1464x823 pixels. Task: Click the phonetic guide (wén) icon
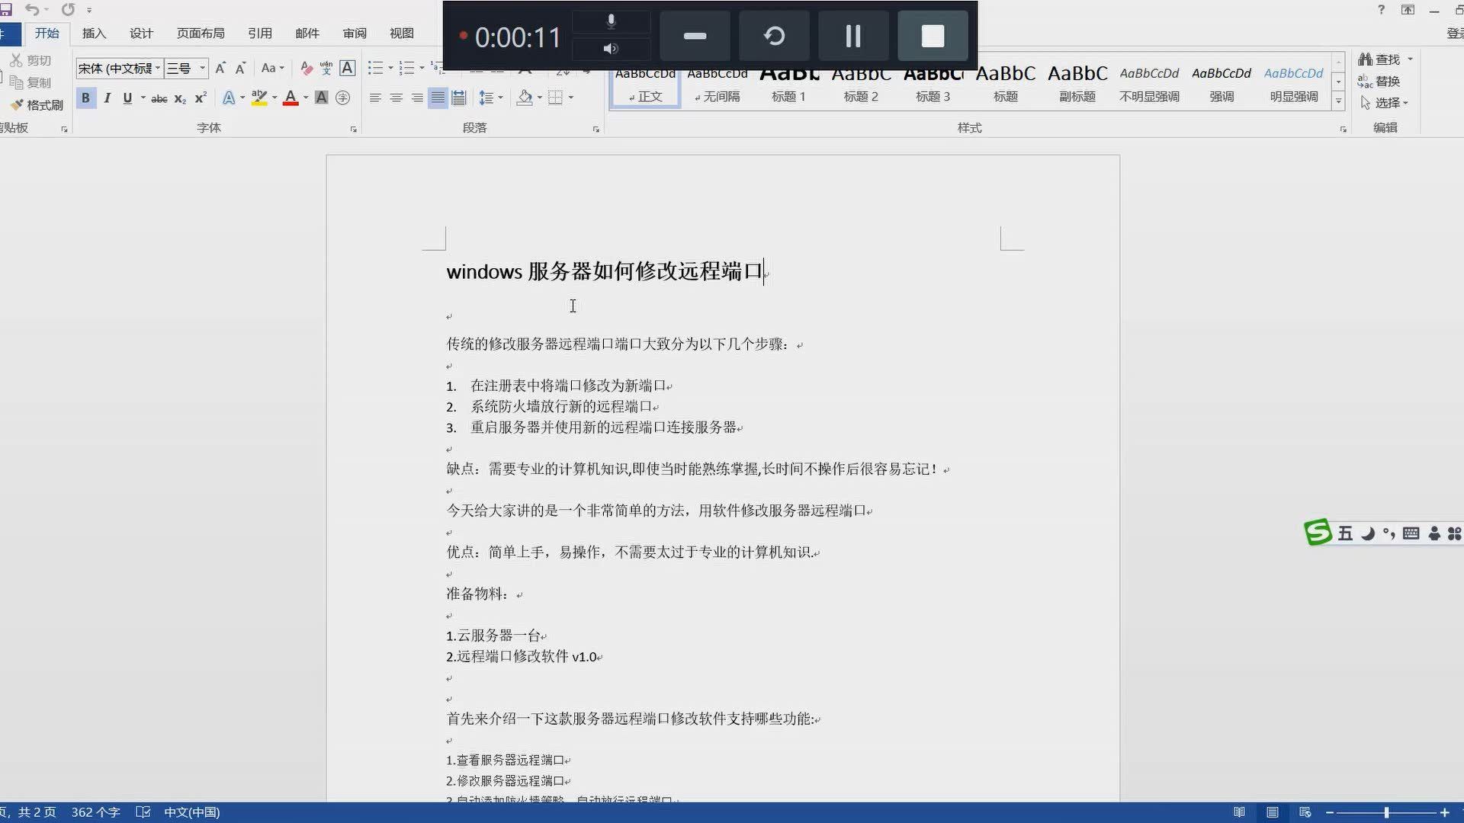[326, 69]
